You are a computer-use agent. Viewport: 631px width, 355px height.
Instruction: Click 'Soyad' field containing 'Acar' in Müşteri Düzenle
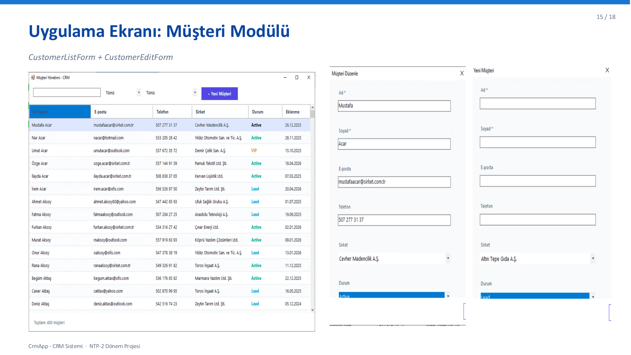pyautogui.click(x=394, y=144)
